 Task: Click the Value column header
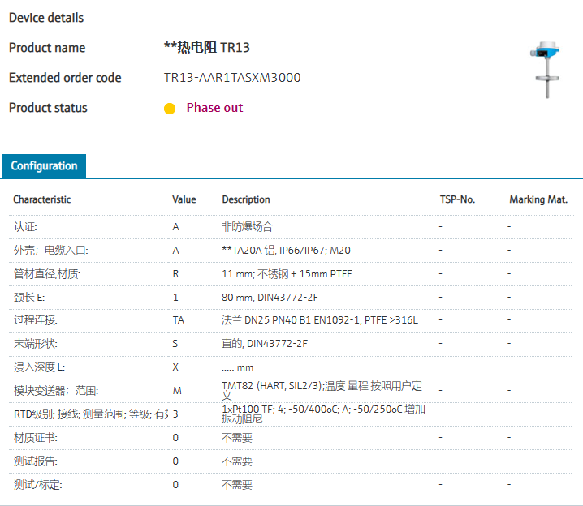184,199
